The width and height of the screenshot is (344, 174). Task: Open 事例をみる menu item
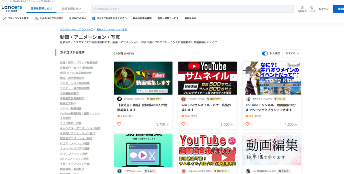click(x=190, y=19)
